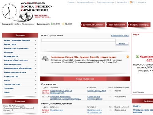Viewport: 153px width, 115px height.
Task: Open Сырье category link
Action: [7, 80]
